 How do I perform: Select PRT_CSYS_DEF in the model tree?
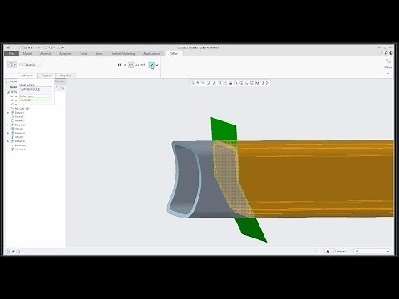(x=20, y=109)
